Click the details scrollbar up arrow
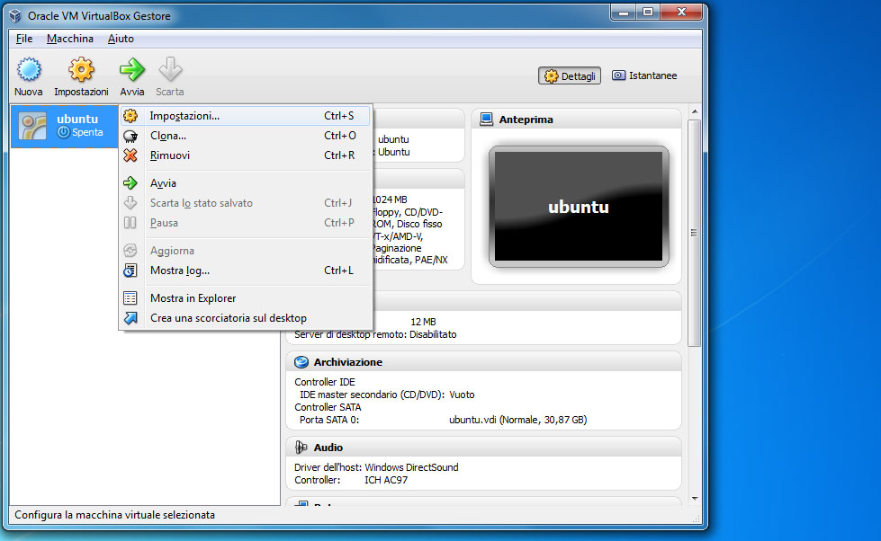Image resolution: width=881 pixels, height=541 pixels. (x=695, y=111)
